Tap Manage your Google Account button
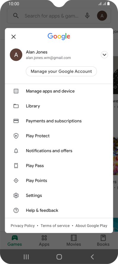 click(61, 72)
